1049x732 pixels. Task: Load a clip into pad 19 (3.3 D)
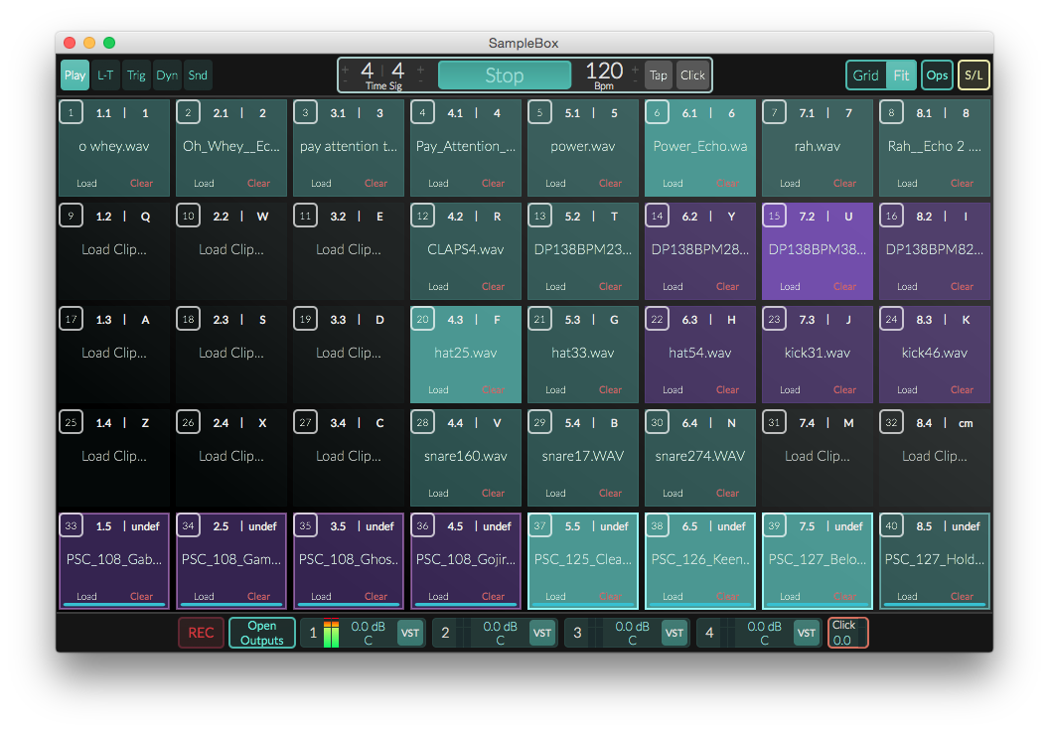click(349, 353)
